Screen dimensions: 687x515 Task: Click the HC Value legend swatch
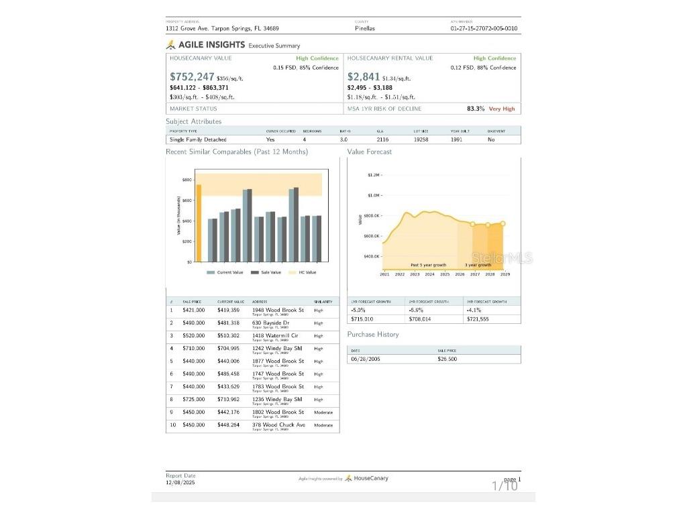coord(292,272)
